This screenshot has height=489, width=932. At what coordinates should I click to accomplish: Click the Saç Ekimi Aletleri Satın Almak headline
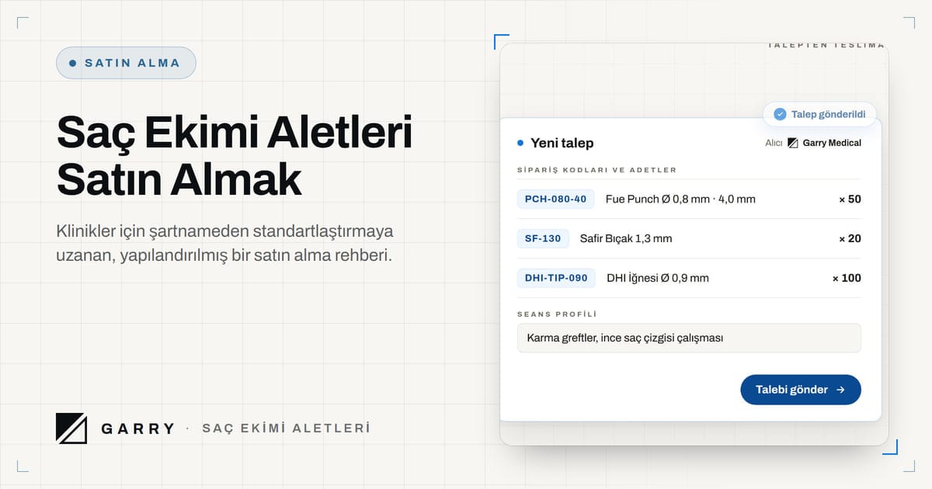pyautogui.click(x=235, y=156)
